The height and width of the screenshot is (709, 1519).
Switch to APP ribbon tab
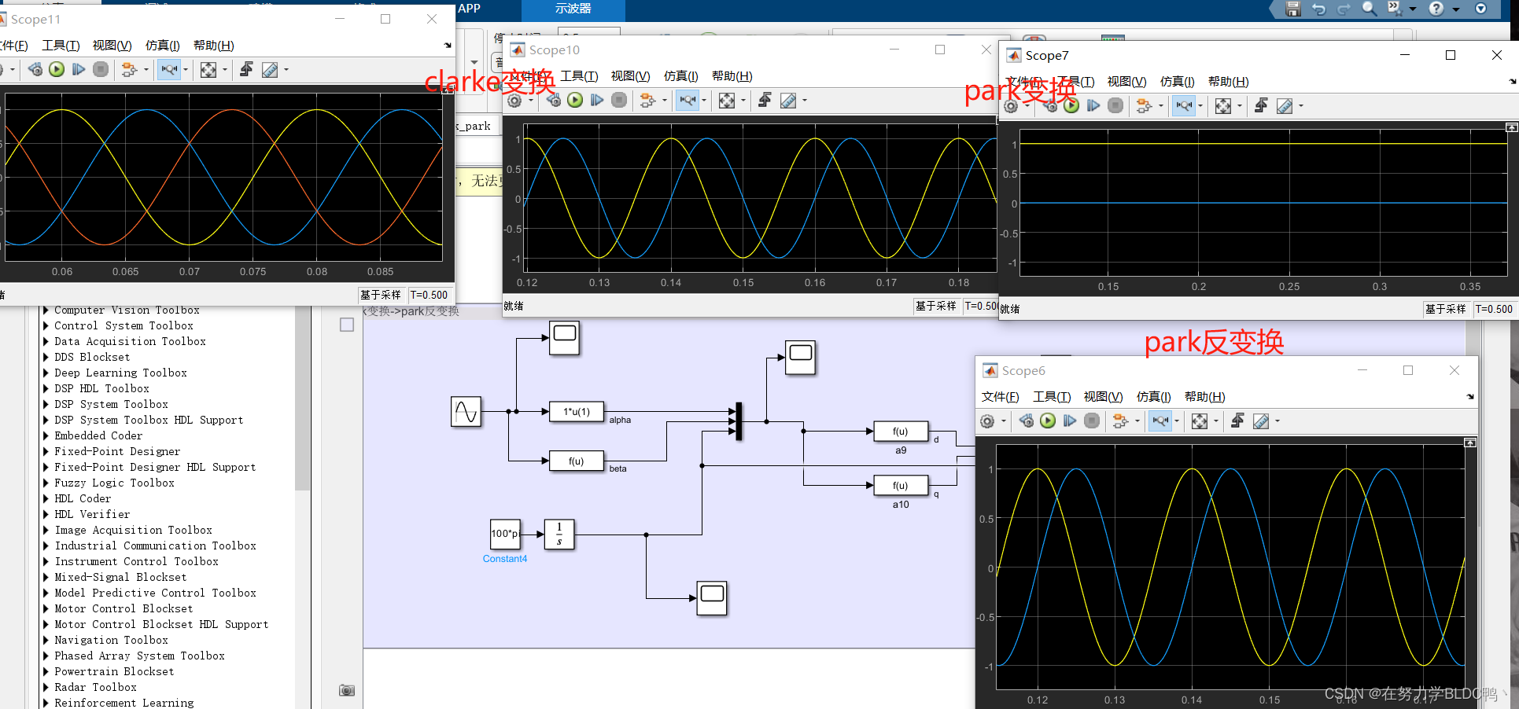pyautogui.click(x=469, y=9)
